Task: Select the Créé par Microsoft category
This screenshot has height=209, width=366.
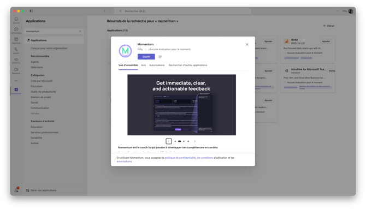Action: [42, 81]
